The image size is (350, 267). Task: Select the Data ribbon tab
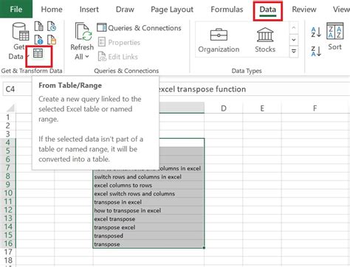(x=268, y=10)
